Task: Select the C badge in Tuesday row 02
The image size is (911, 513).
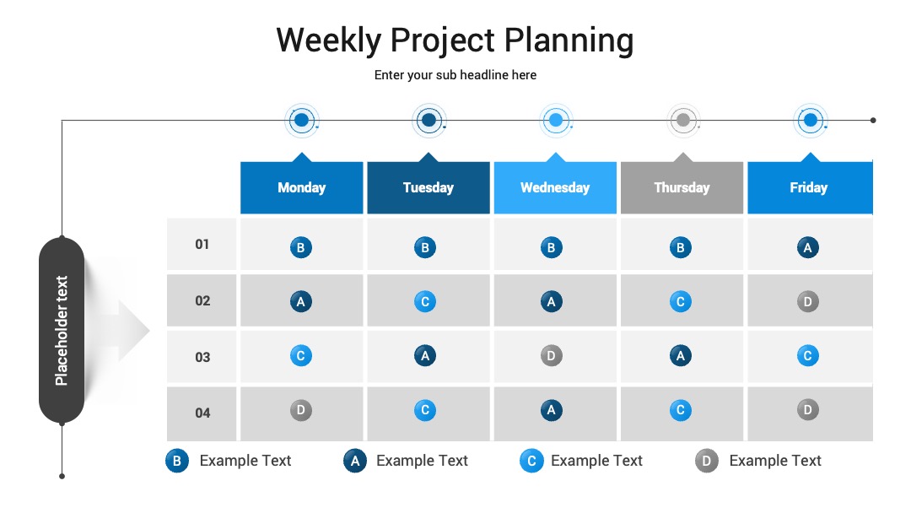Action: pyautogui.click(x=424, y=301)
